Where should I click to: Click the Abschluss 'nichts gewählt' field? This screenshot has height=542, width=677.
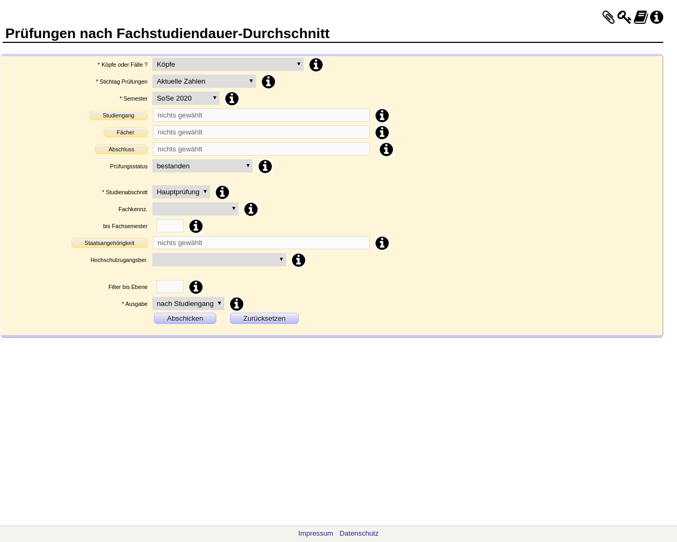pos(261,149)
